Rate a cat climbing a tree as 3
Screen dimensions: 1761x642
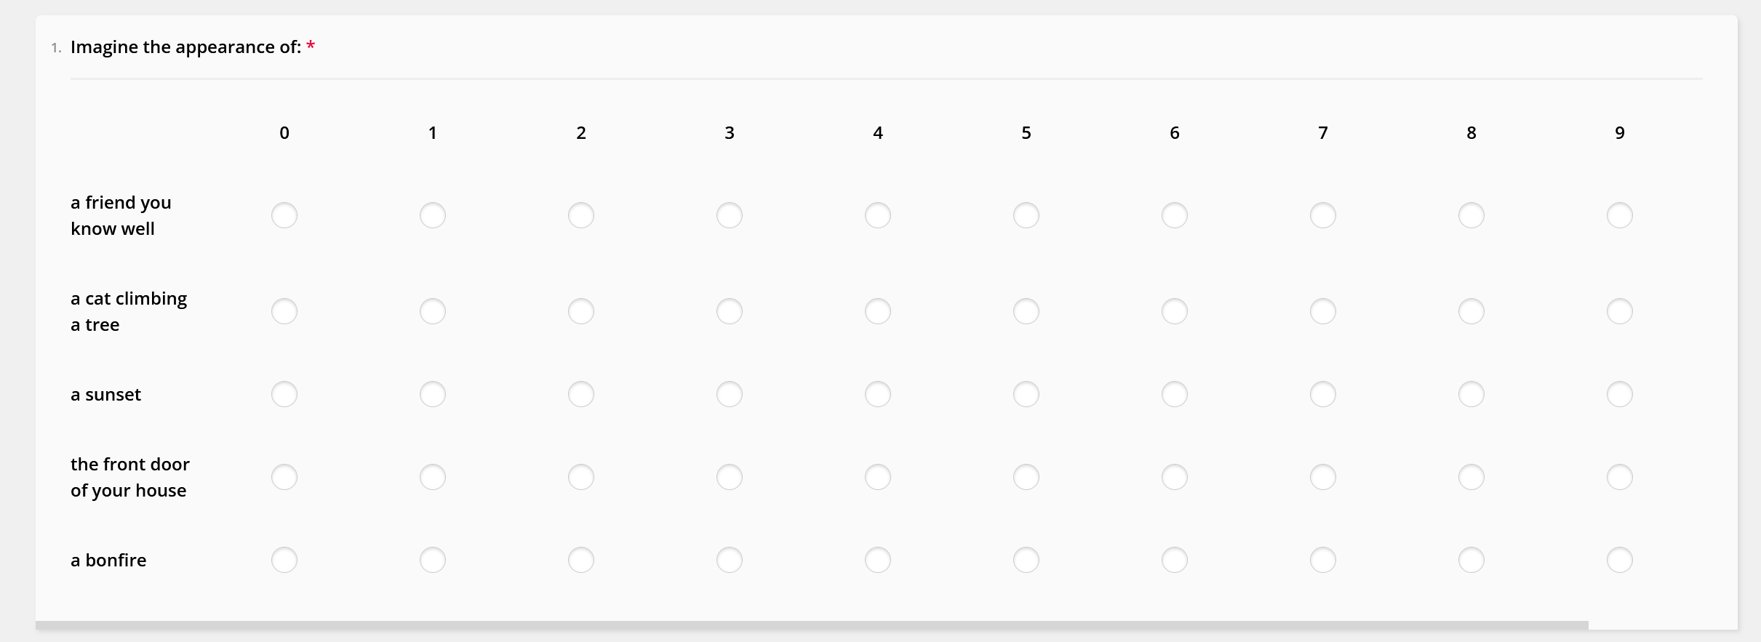[x=730, y=311]
